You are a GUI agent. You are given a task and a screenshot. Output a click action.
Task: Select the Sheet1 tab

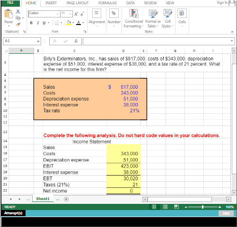point(43,199)
